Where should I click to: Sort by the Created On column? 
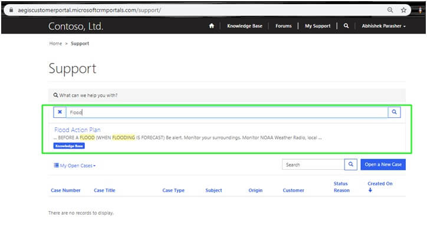tap(380, 184)
